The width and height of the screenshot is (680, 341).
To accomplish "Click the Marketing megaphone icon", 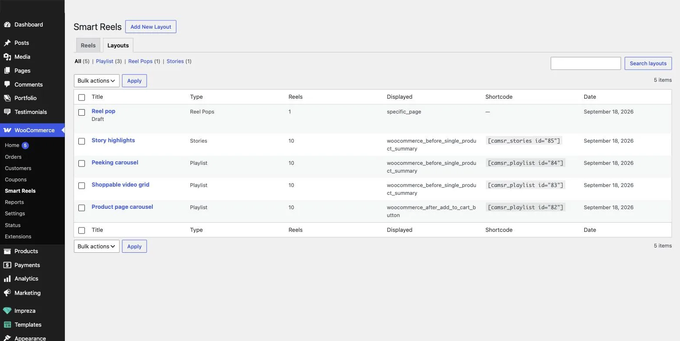I will [x=7, y=293].
